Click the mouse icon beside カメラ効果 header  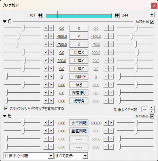10,116
